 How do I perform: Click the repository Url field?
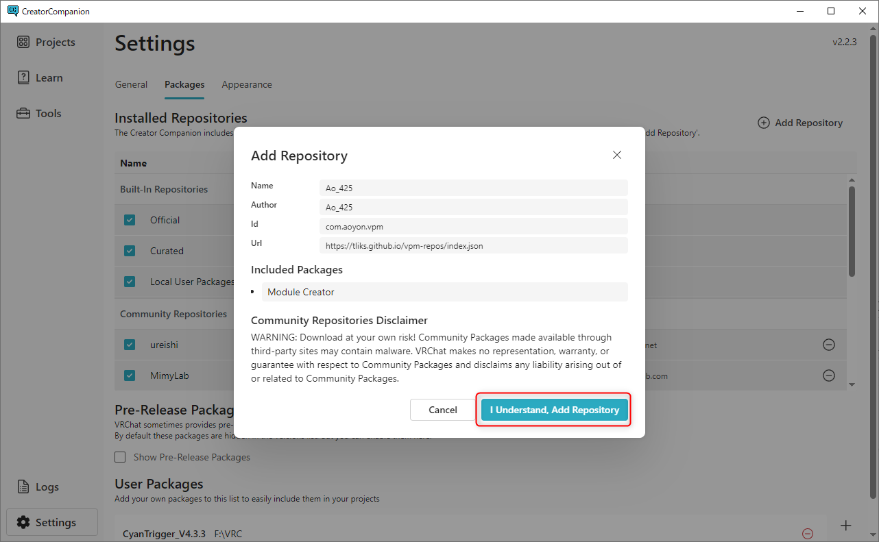click(473, 245)
